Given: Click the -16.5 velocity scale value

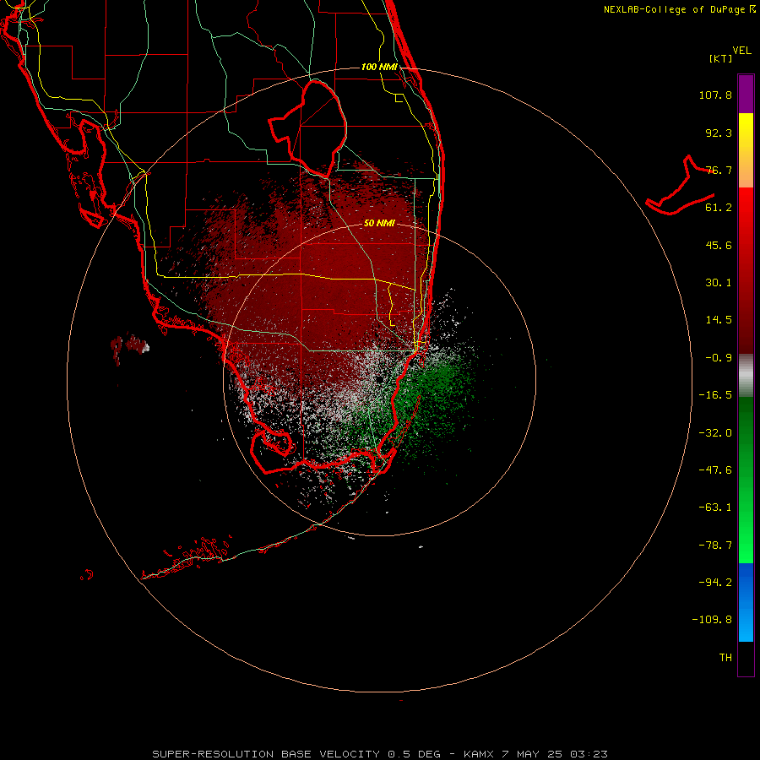Looking at the screenshot, I should coord(715,395).
